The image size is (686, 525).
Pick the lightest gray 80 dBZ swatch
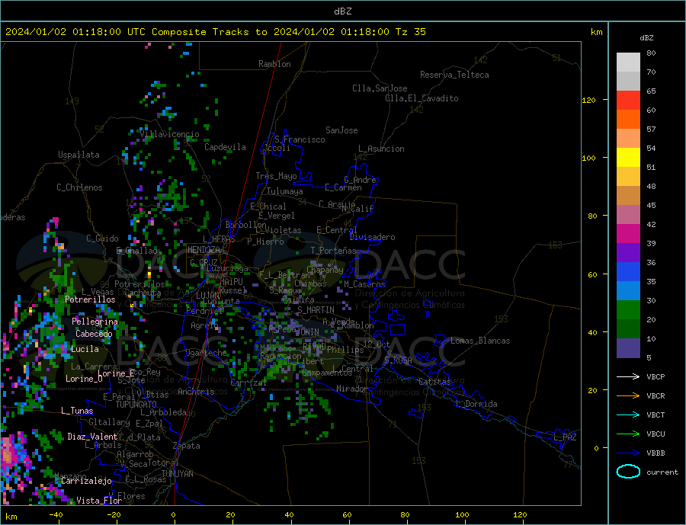[x=628, y=62]
